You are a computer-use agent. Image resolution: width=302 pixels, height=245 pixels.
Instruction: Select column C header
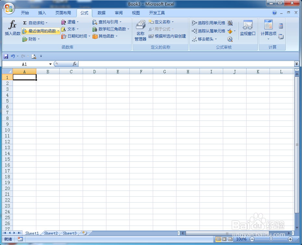coord(71,72)
